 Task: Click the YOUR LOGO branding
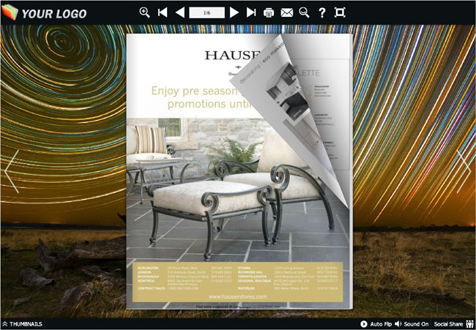pyautogui.click(x=45, y=13)
